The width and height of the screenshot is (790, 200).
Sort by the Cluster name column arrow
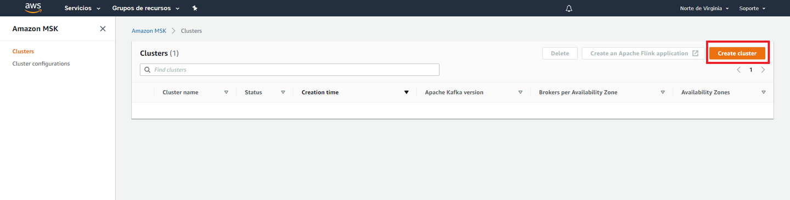pyautogui.click(x=226, y=92)
